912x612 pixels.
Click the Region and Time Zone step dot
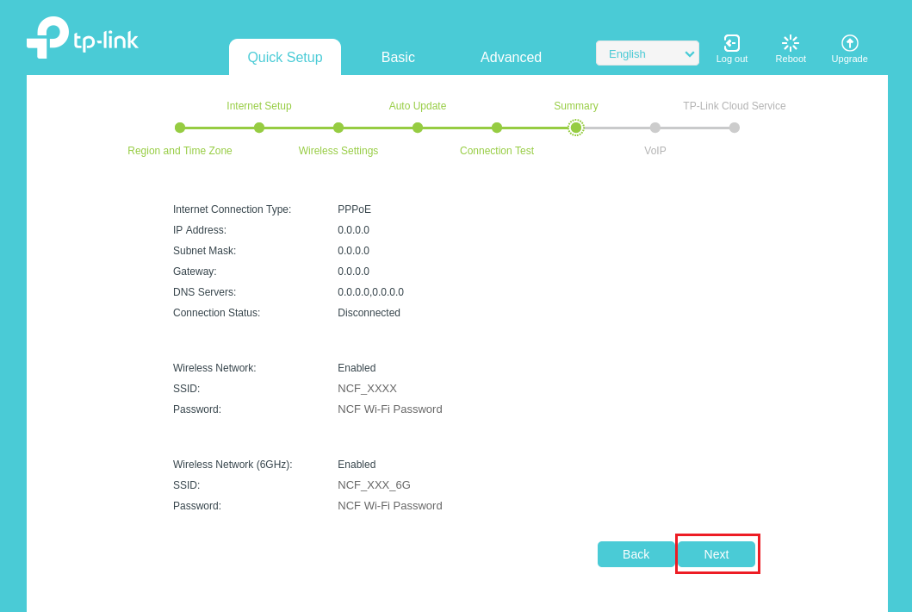tap(180, 128)
